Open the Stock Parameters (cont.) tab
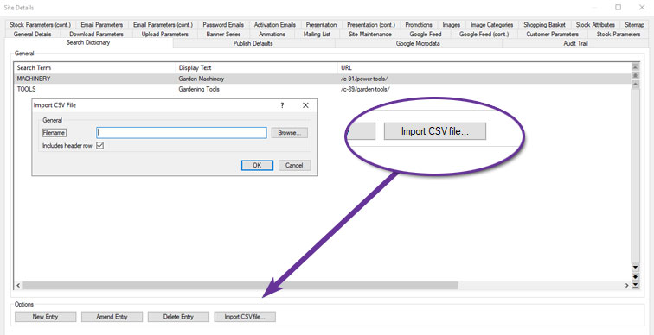 [x=40, y=25]
